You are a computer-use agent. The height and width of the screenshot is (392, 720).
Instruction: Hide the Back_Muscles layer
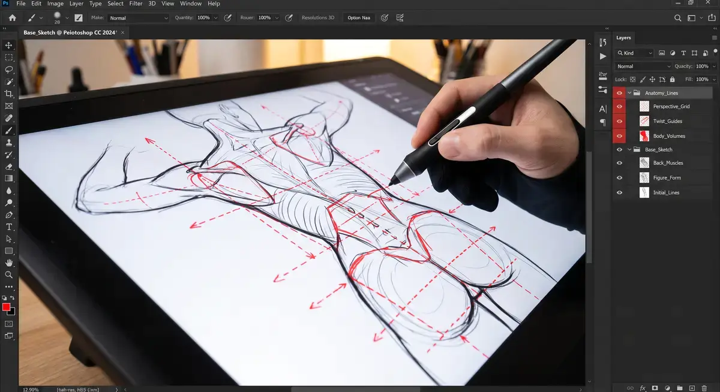[x=619, y=163]
